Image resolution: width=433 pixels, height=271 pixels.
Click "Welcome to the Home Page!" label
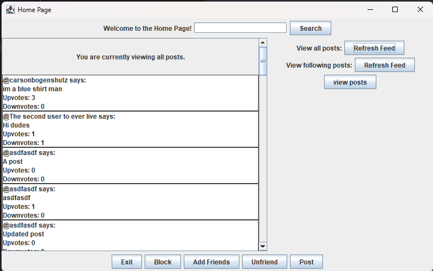click(147, 29)
